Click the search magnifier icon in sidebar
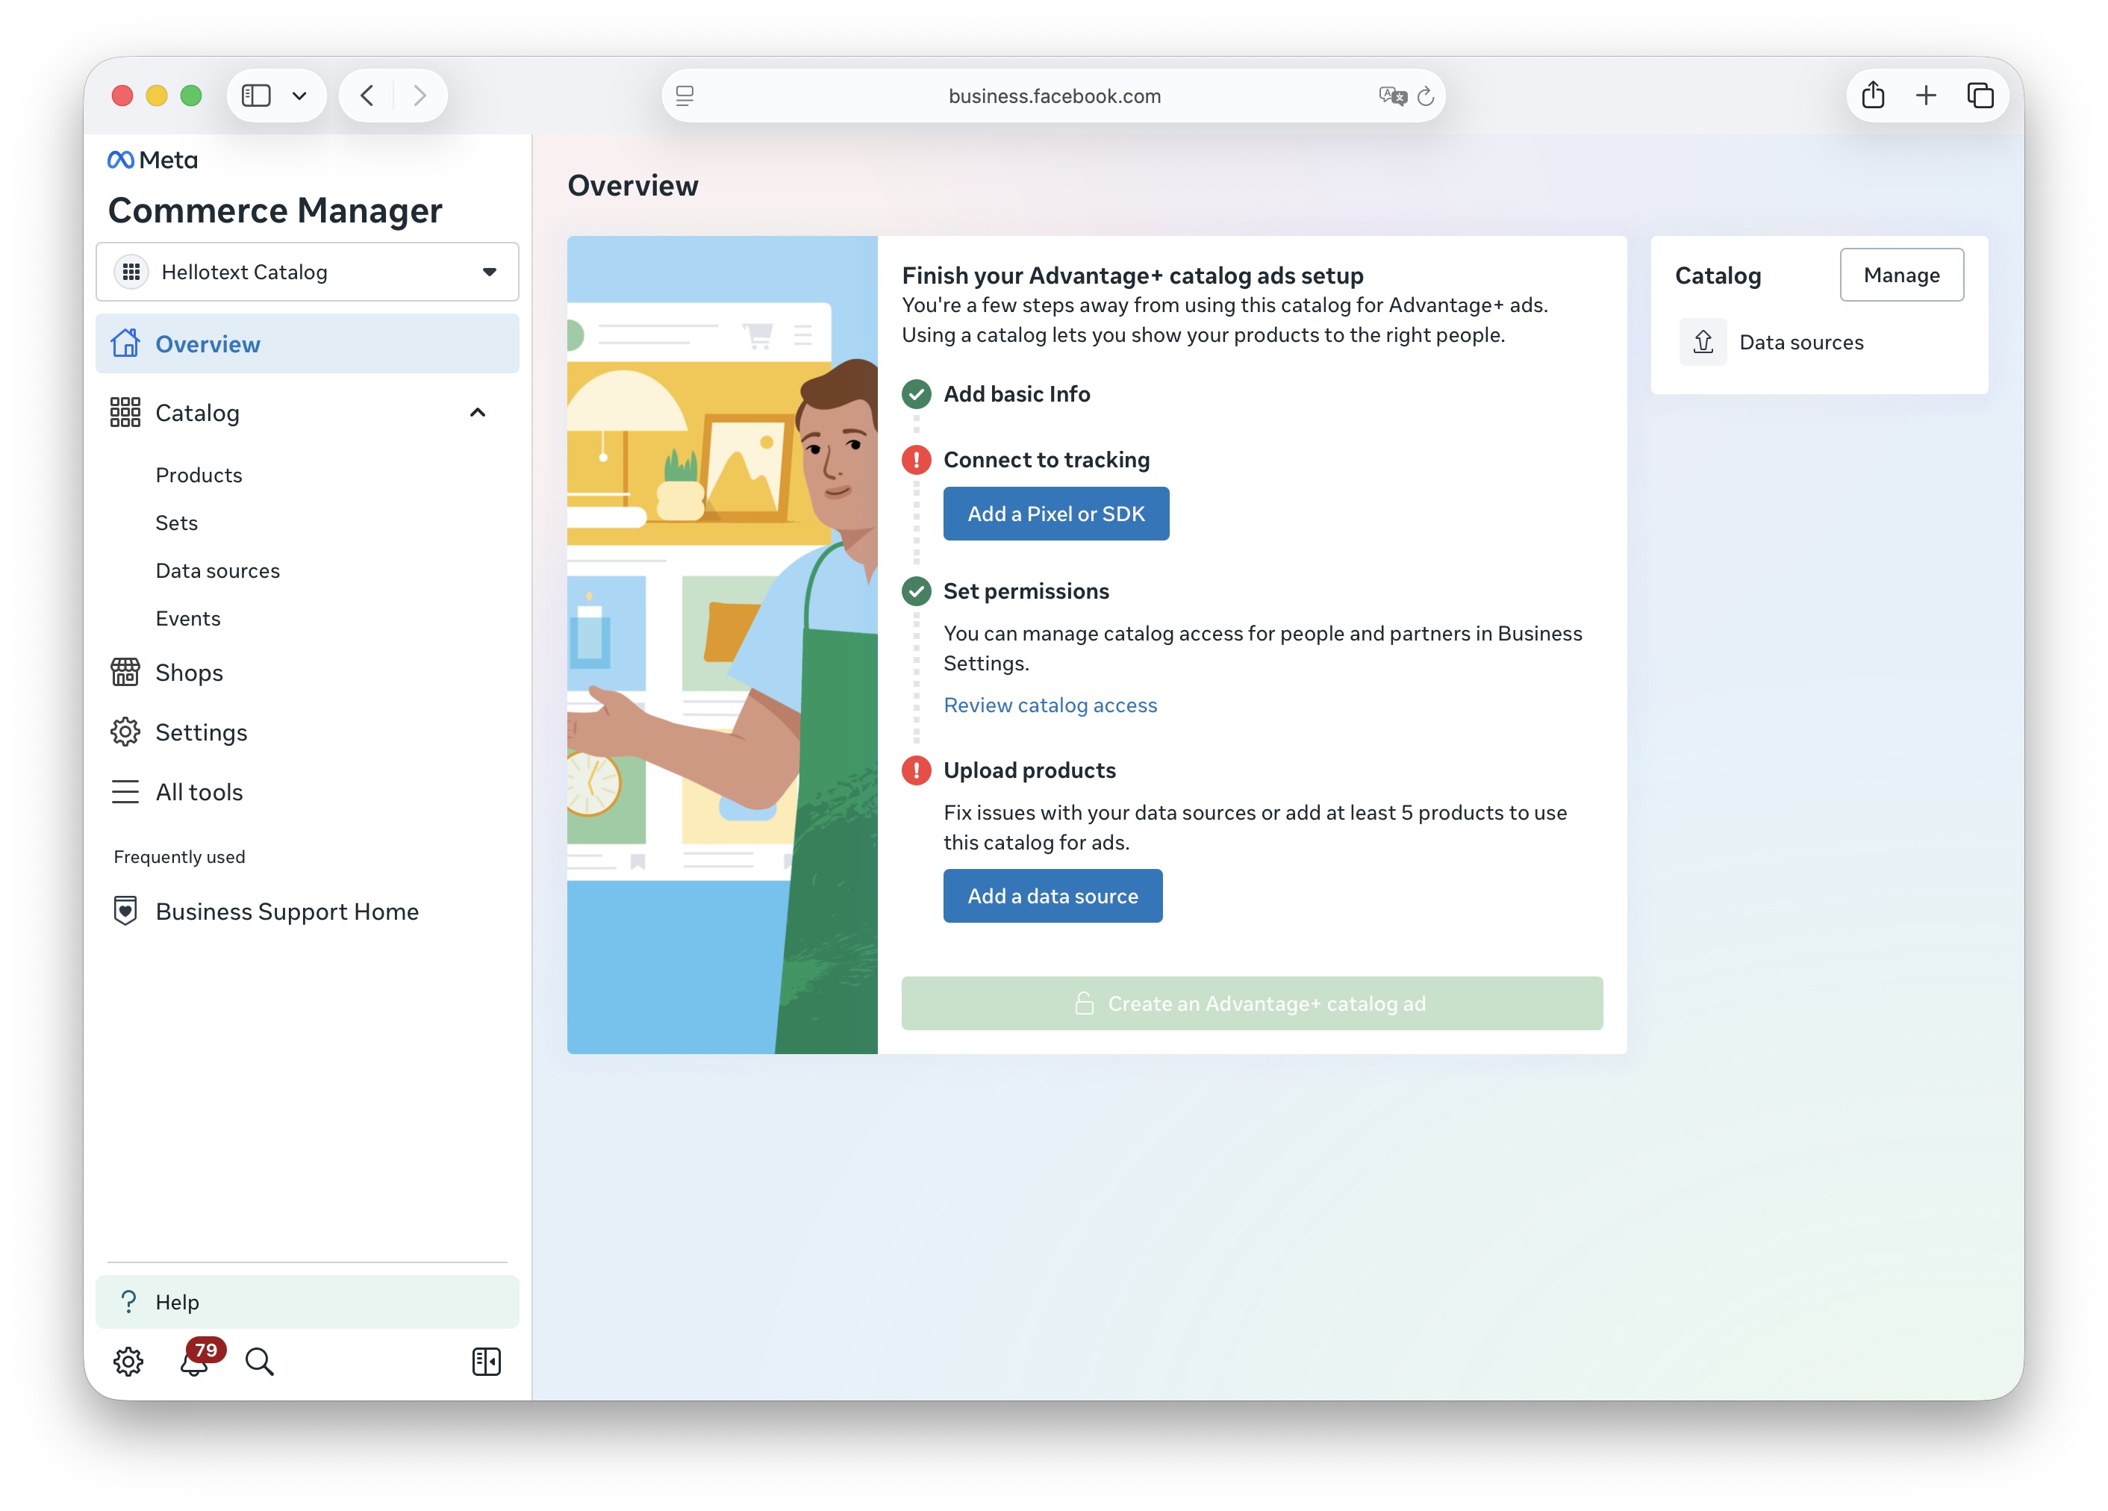This screenshot has height=1511, width=2108. [259, 1362]
